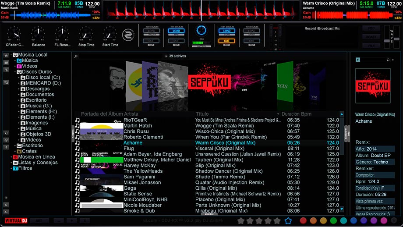The image size is (403, 227).
Task: Click the blue Filtros icon
Action: (x=15, y=168)
